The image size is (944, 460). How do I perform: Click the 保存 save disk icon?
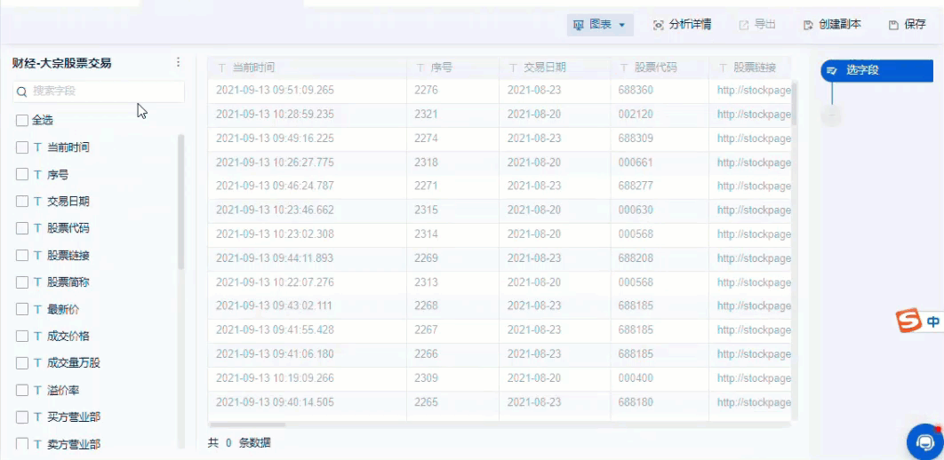point(894,25)
